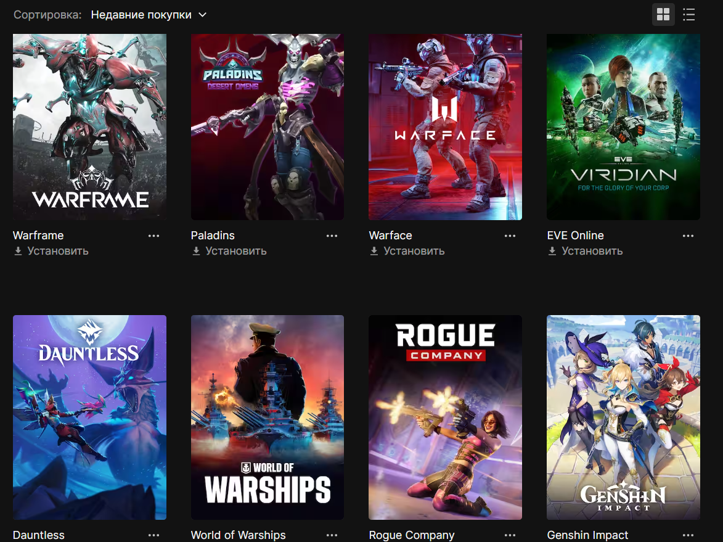This screenshot has height=542, width=723.
Task: Click Установить under Warface
Action: click(x=407, y=251)
